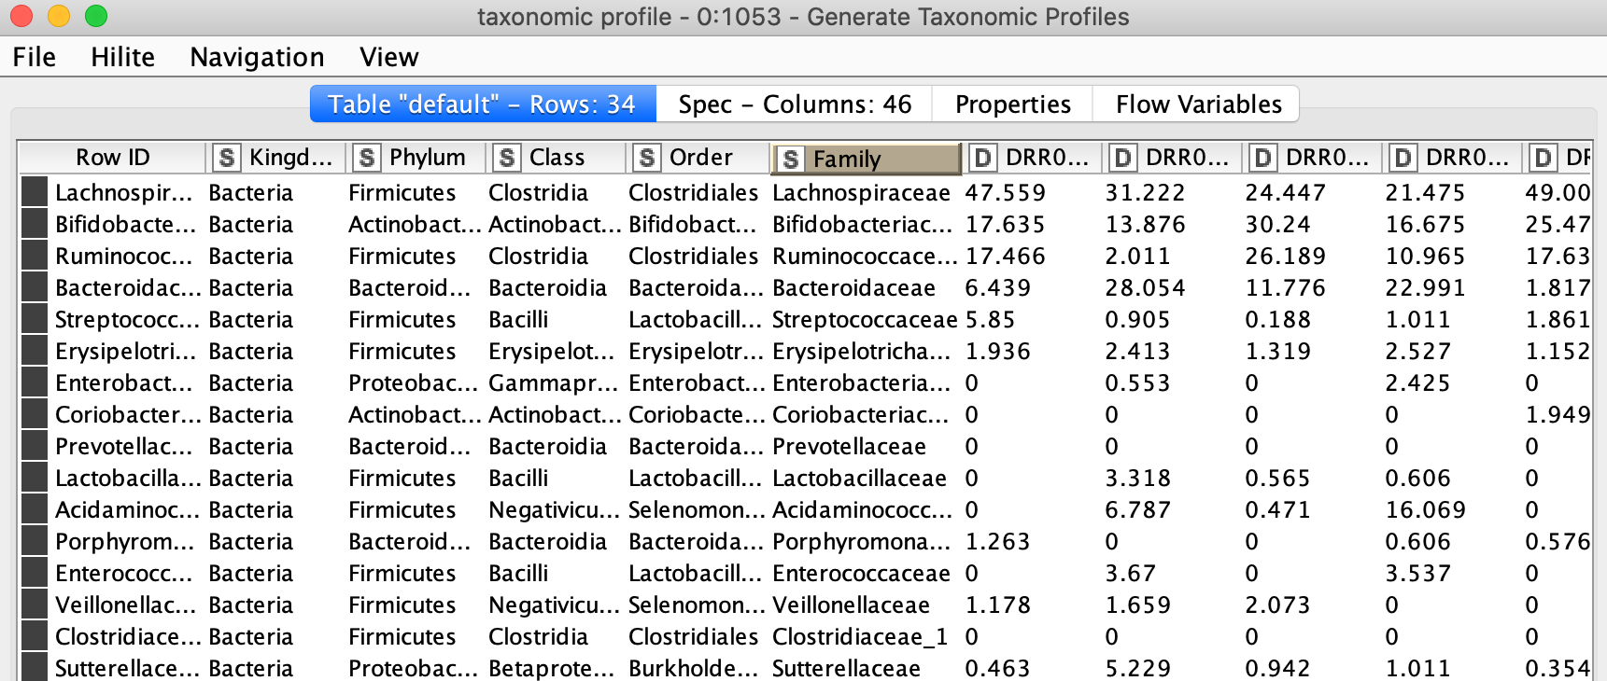
Task: Select the Clostridiaceae_1 family cell
Action: pyautogui.click(x=866, y=636)
